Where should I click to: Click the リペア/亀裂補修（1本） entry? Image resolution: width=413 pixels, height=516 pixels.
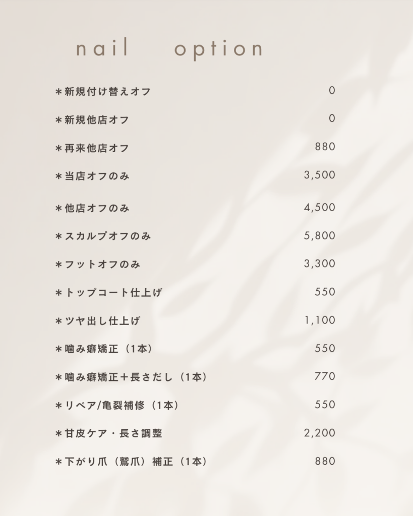tap(117, 405)
